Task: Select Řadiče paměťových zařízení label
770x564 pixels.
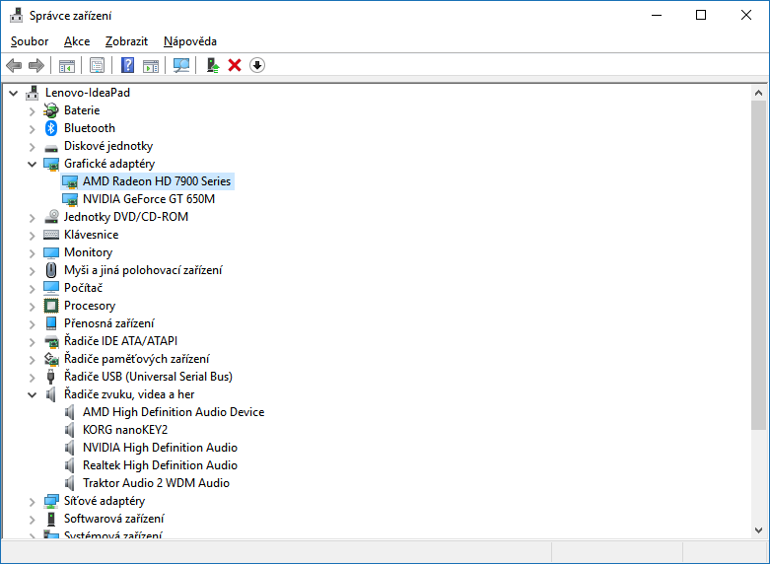Action: click(136, 359)
